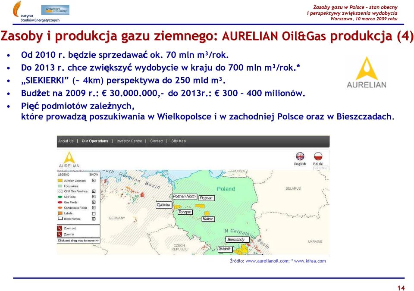Open the Our Operations menu item

tap(95, 141)
